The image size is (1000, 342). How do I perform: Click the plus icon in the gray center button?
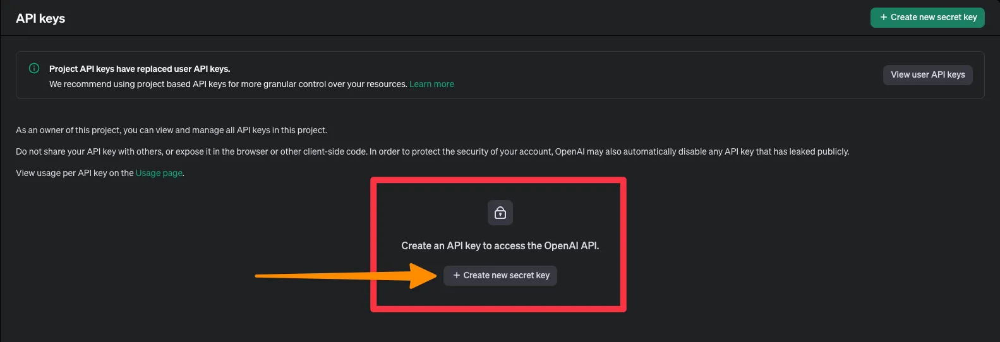point(456,275)
